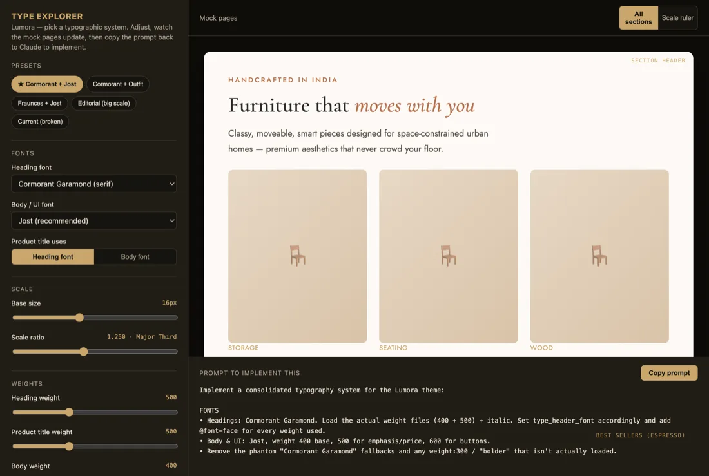709x476 pixels.
Task: Click the chair icon in Wood card
Action: [x=599, y=256]
